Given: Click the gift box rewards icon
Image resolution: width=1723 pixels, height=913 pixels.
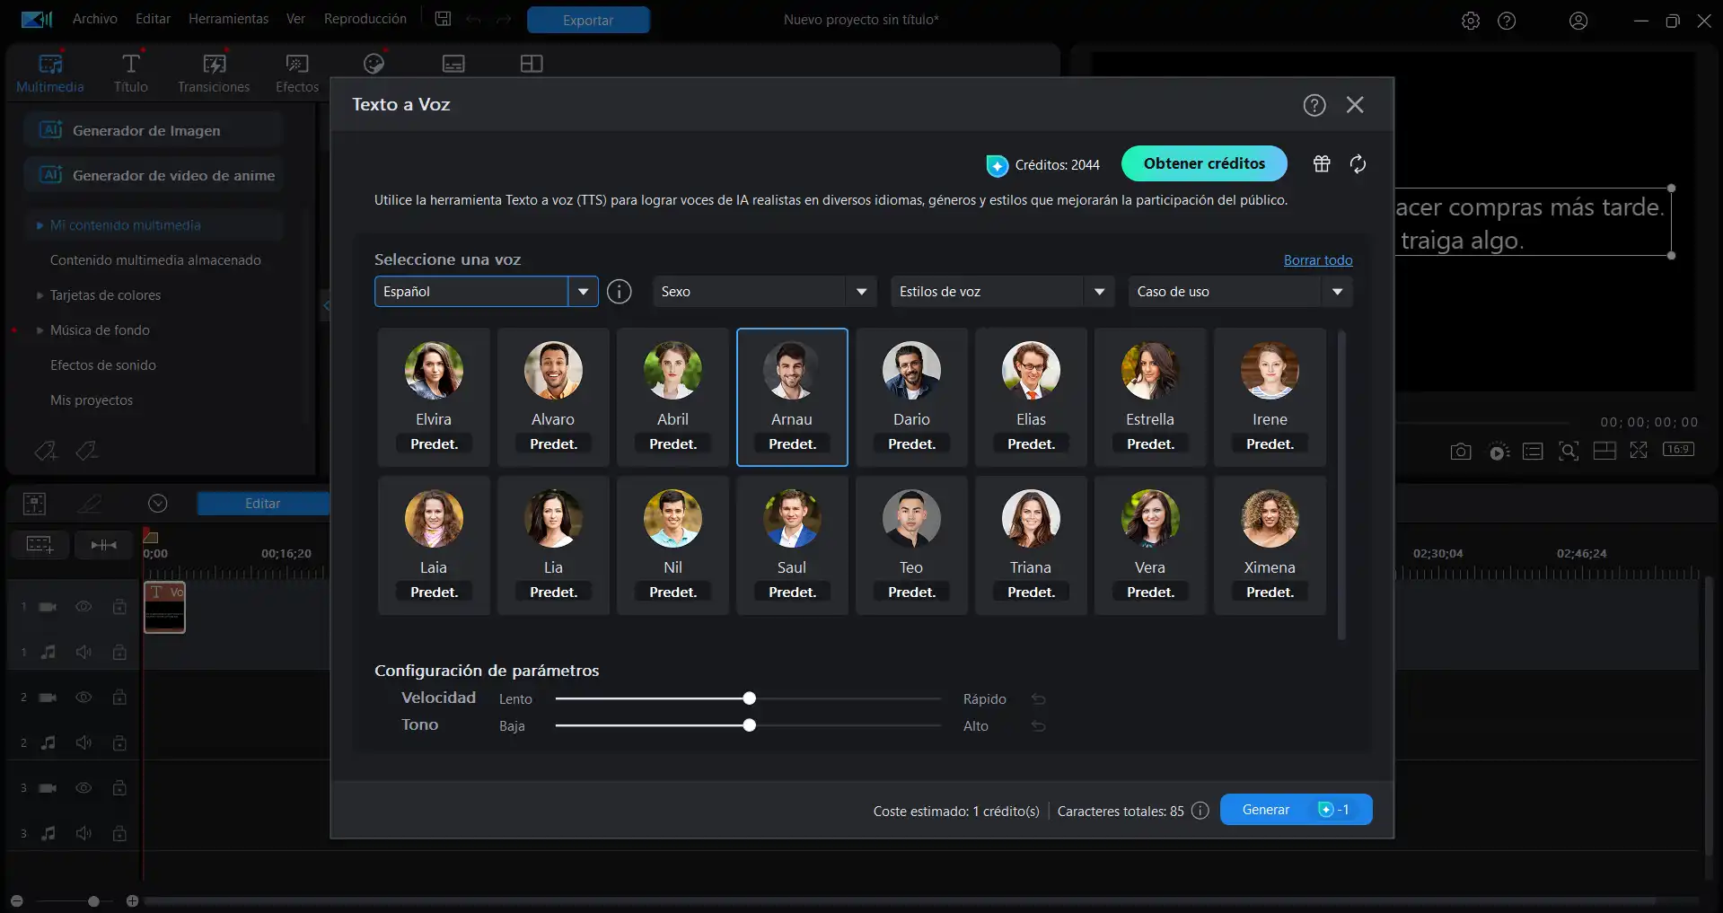Looking at the screenshot, I should click(x=1322, y=163).
